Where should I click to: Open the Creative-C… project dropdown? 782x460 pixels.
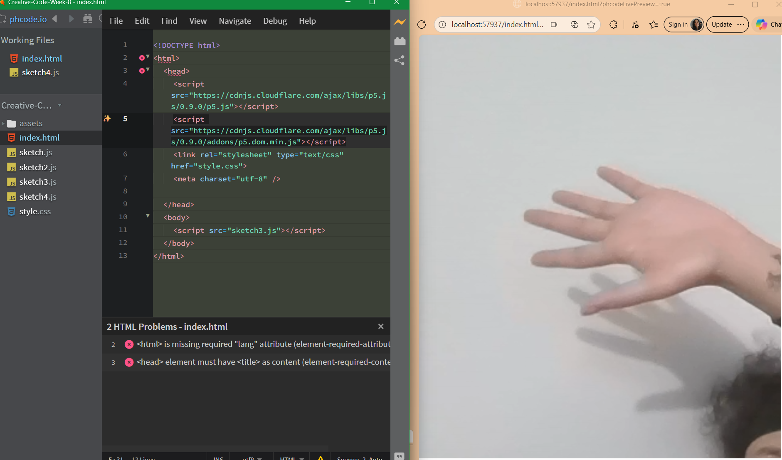tap(59, 105)
